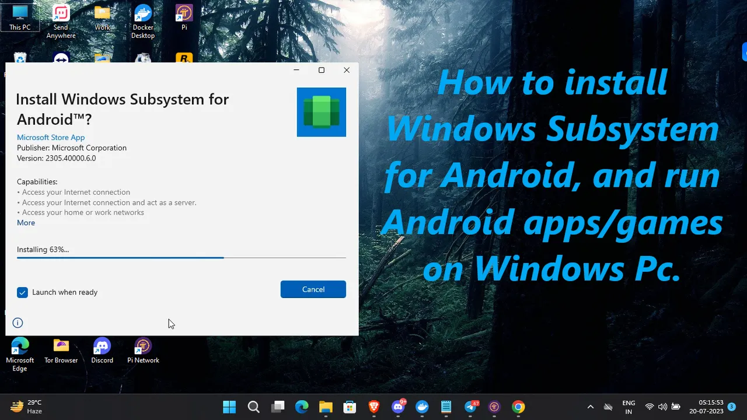Uncheck the Launch when ready checkbox
This screenshot has width=747, height=420.
pyautogui.click(x=22, y=292)
